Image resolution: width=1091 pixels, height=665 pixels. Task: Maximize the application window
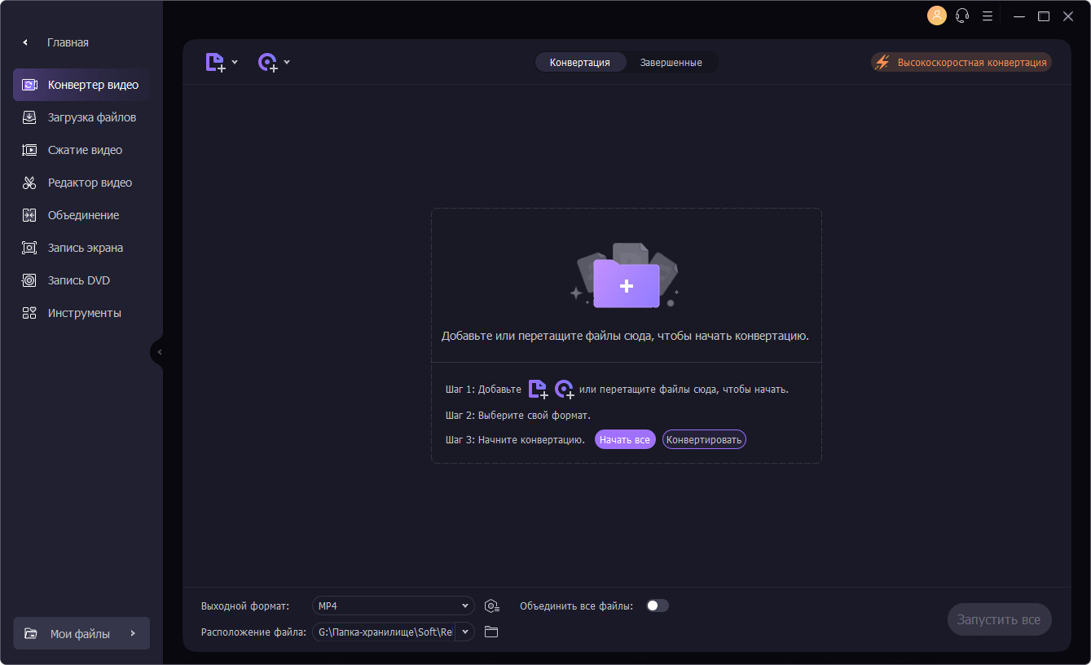click(1044, 15)
